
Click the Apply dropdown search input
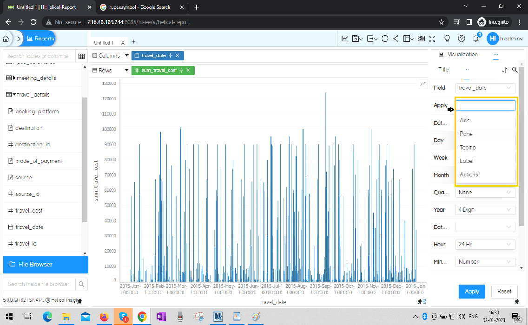[x=485, y=105]
